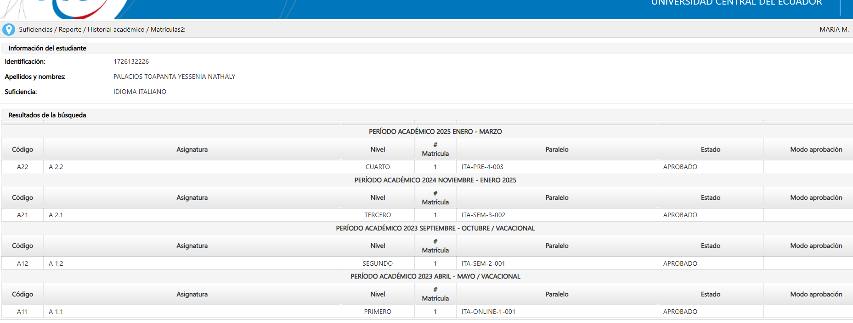
Task: Click Asignatura header in the 2025 ENERO table
Action: pyautogui.click(x=192, y=149)
